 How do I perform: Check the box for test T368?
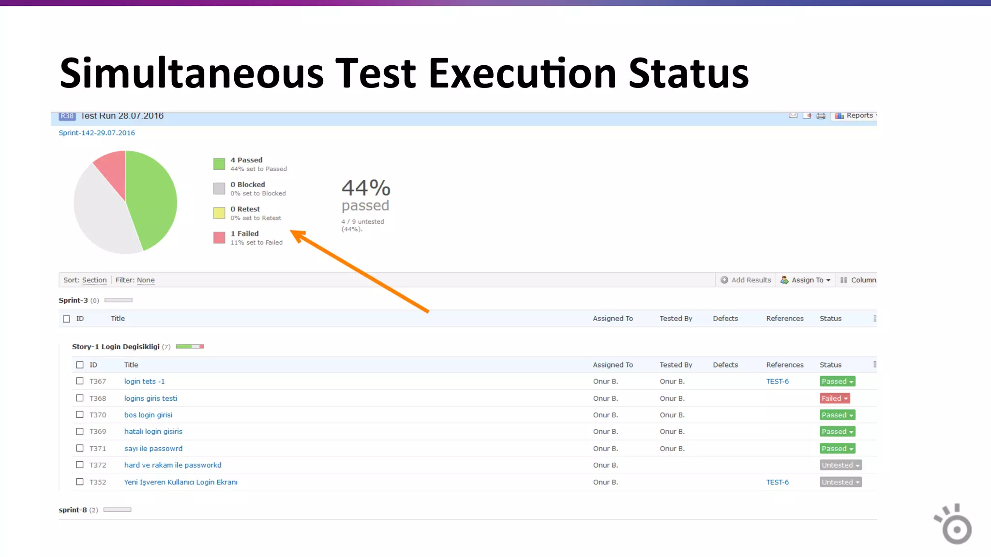tap(80, 398)
